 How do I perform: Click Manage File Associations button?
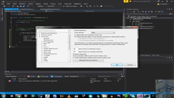click(88, 60)
